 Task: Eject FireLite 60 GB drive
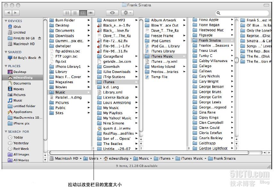pyautogui.click(x=40, y=38)
